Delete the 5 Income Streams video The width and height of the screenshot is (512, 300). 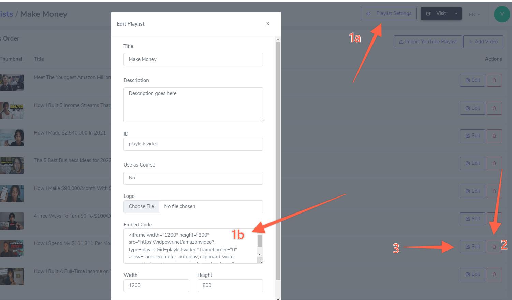[494, 108]
